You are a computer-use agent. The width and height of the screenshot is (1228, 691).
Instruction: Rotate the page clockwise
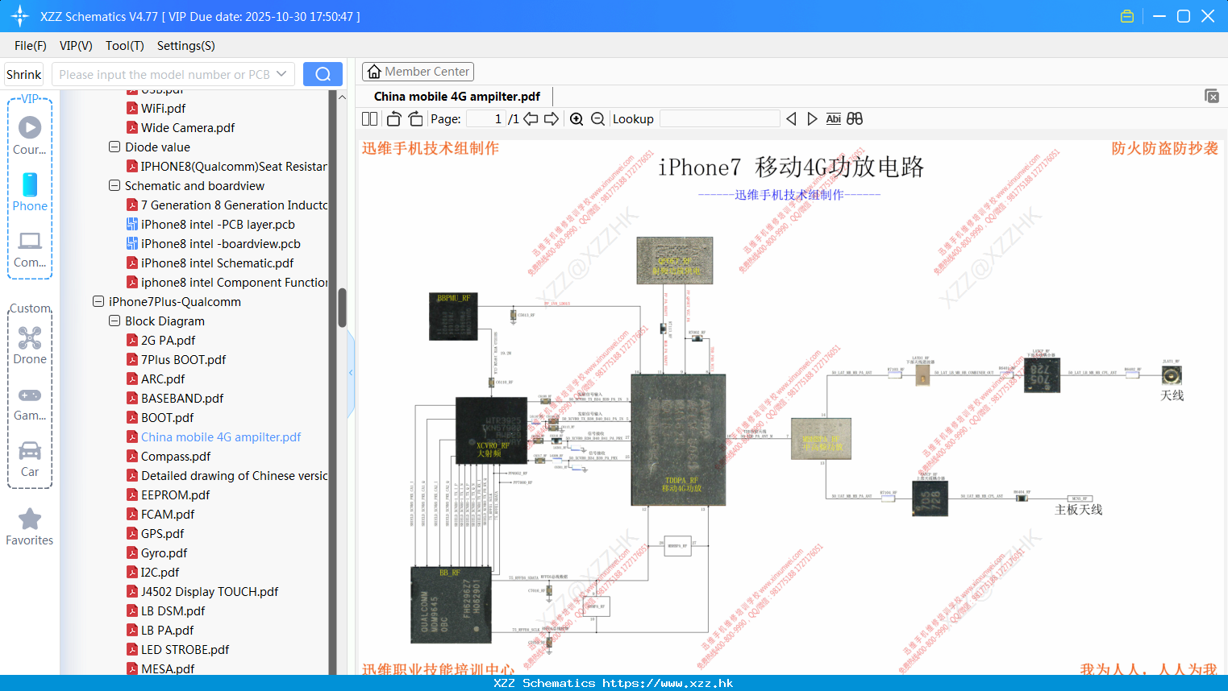coord(415,119)
